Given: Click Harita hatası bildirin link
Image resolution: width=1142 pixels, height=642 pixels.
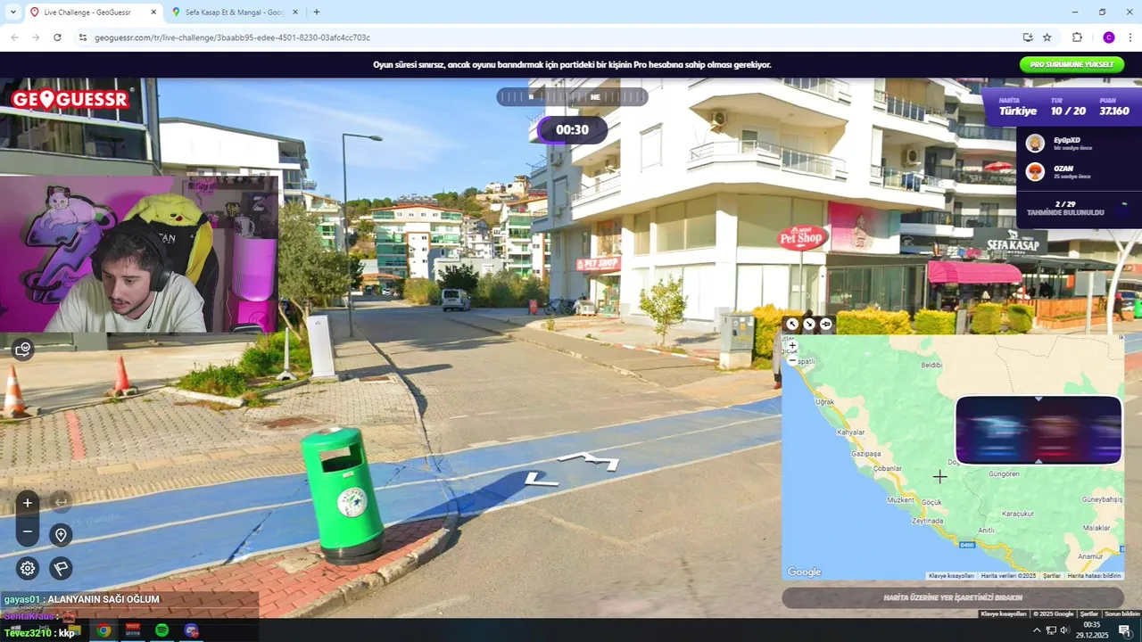Looking at the screenshot, I should point(1094,576).
